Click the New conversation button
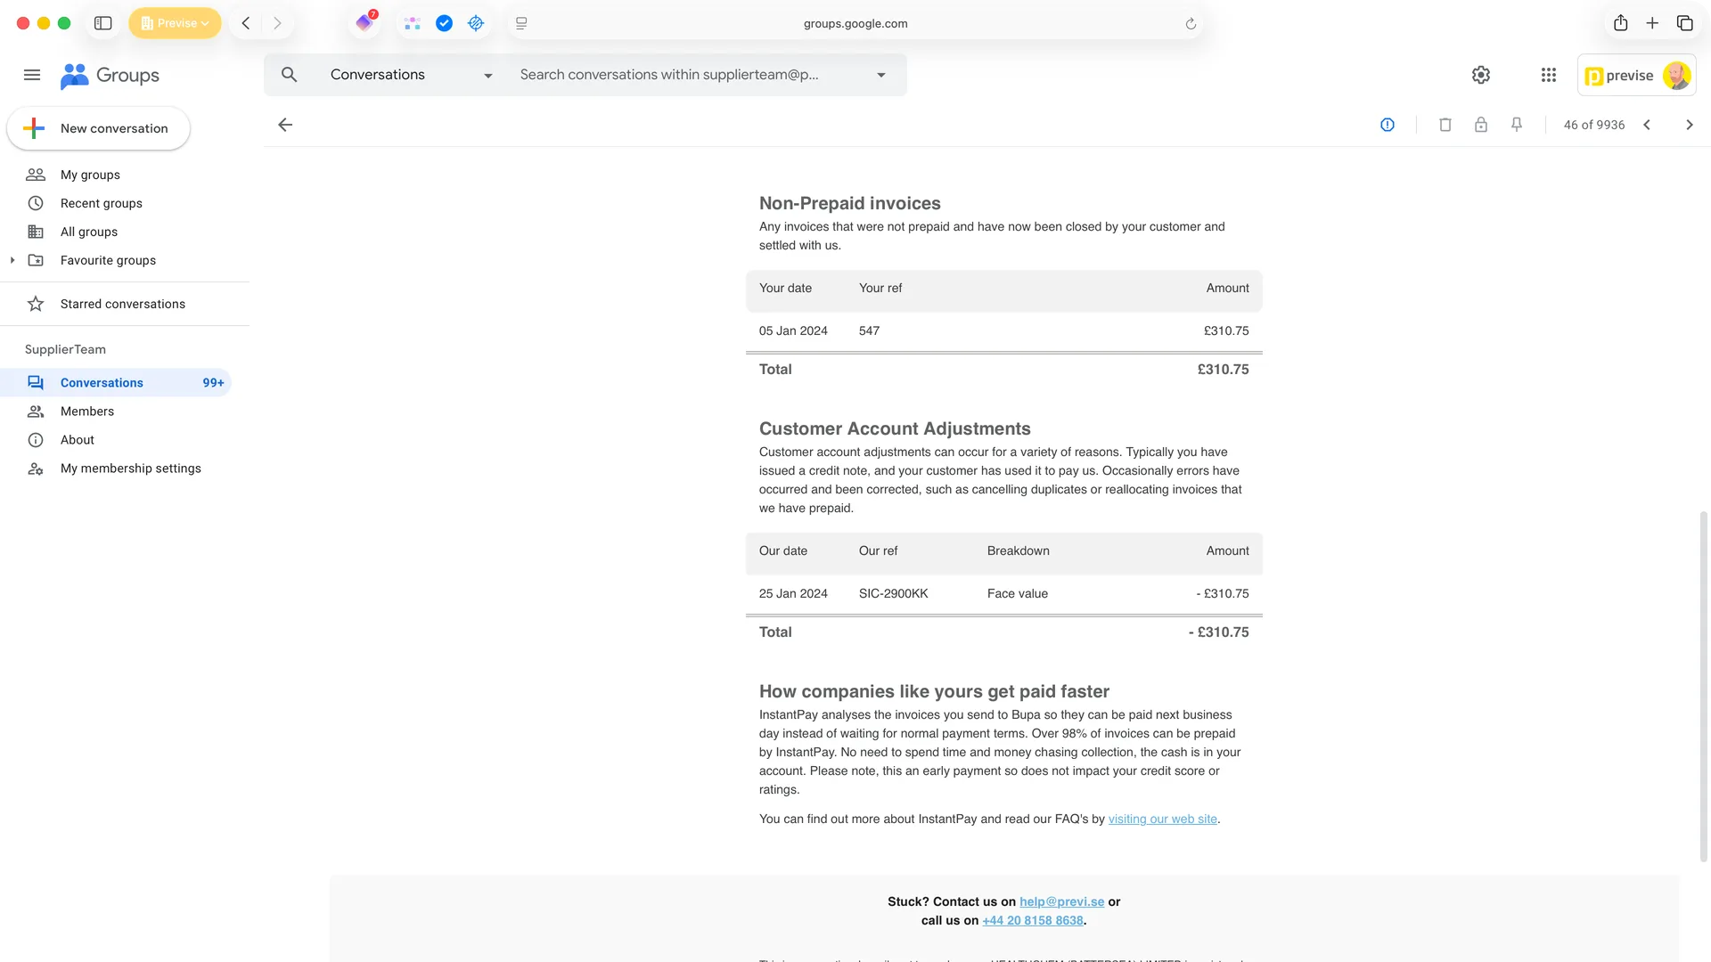This screenshot has height=962, width=1711. point(98,128)
